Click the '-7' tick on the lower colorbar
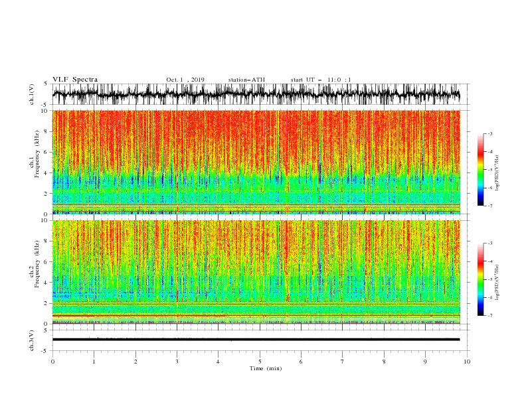Viewport: 526px width, 406px height. coord(489,315)
